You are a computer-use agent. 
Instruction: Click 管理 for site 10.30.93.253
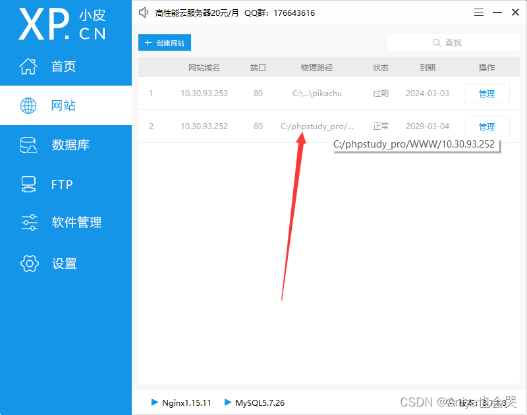tap(487, 94)
